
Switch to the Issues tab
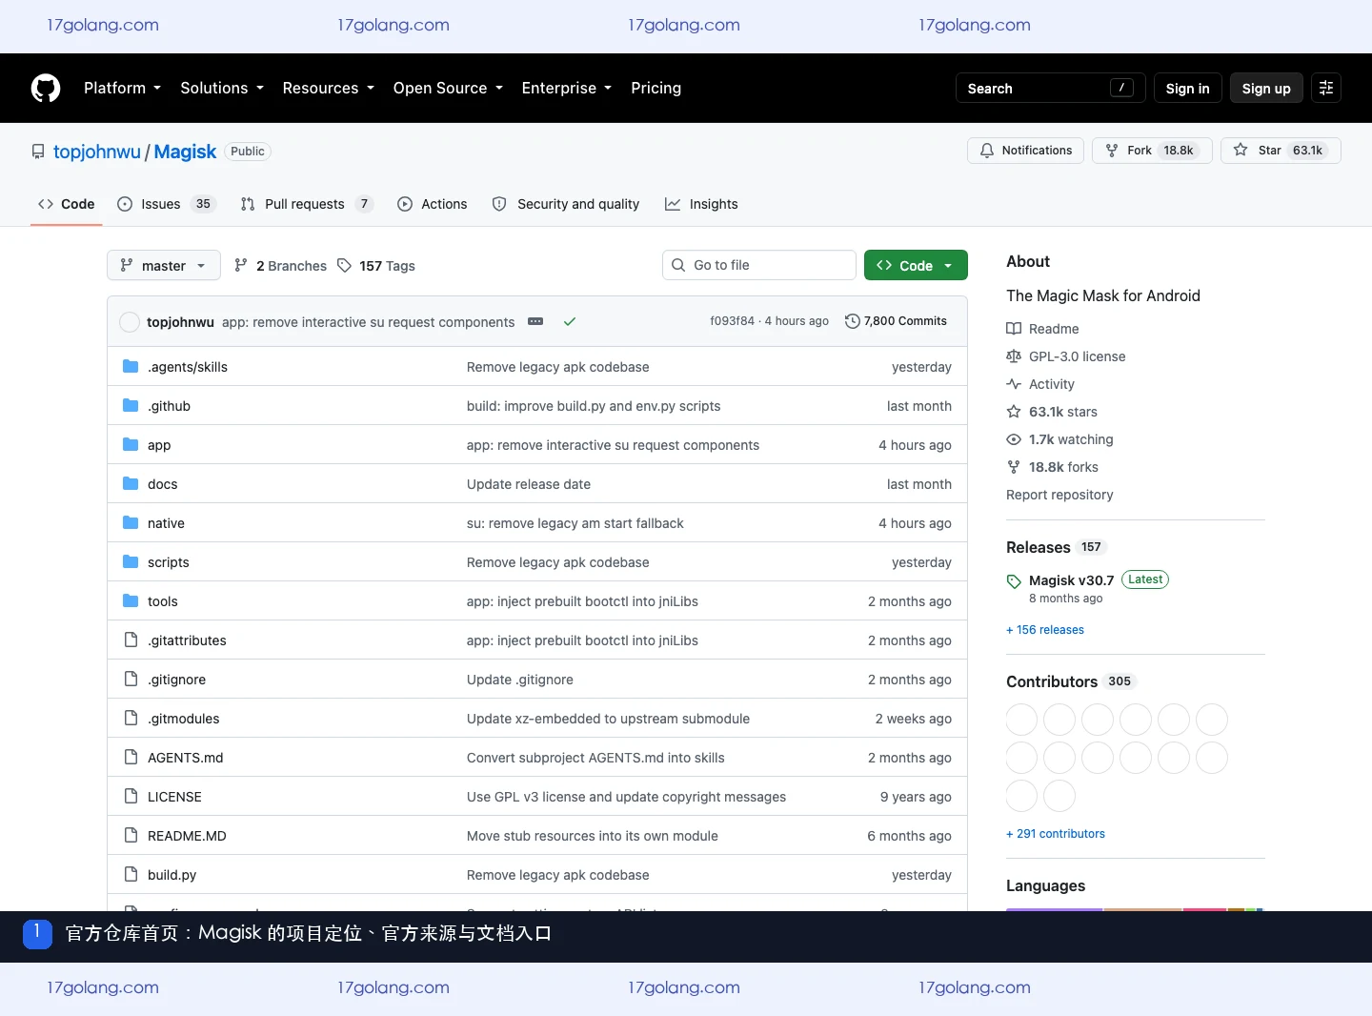[x=167, y=204]
